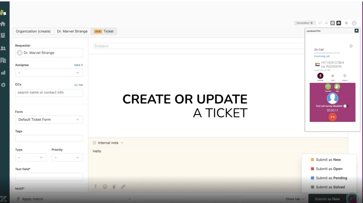Put the call on Hold

pyautogui.click(x=332, y=76)
